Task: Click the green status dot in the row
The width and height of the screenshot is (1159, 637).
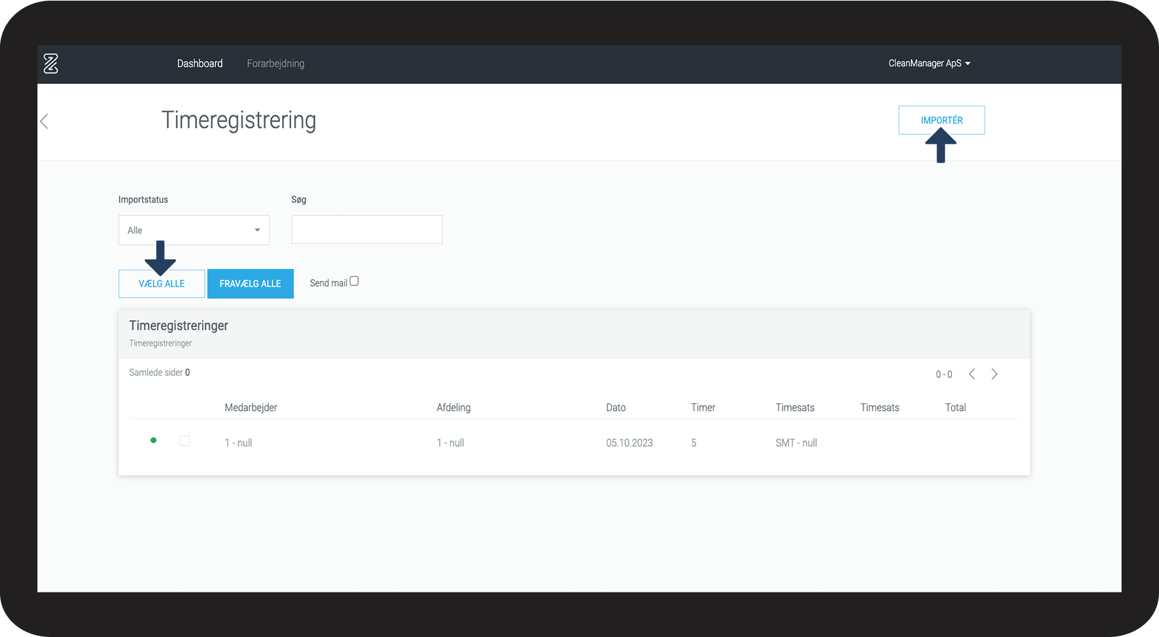Action: pyautogui.click(x=153, y=440)
